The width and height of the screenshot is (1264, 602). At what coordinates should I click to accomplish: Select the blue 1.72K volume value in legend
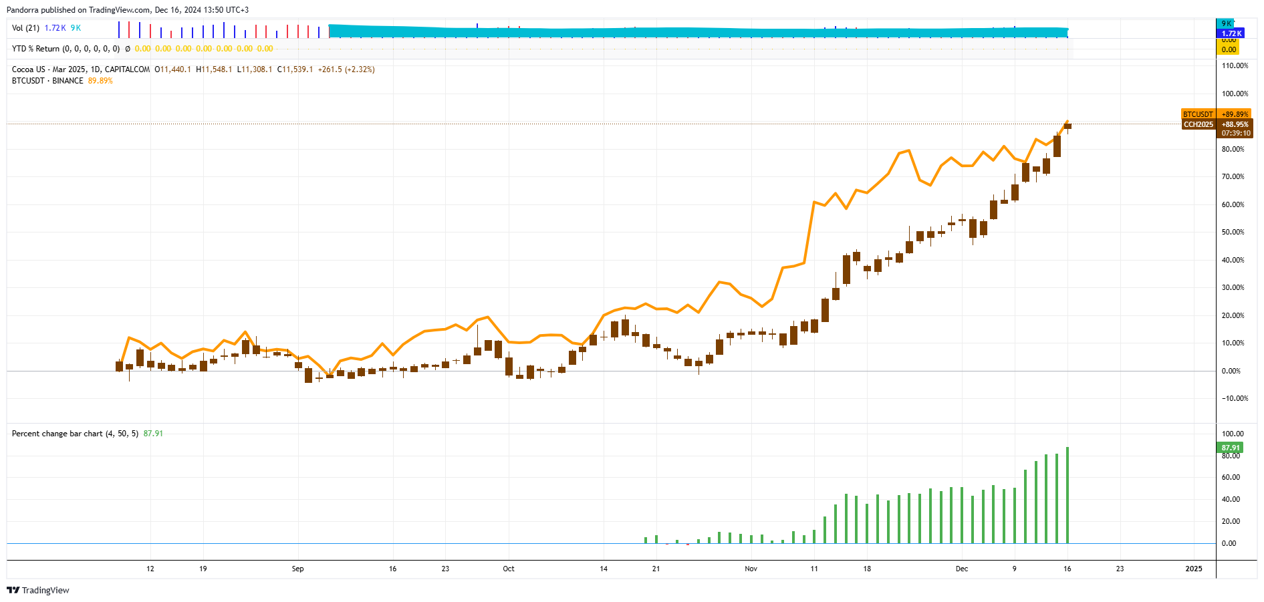click(x=55, y=28)
